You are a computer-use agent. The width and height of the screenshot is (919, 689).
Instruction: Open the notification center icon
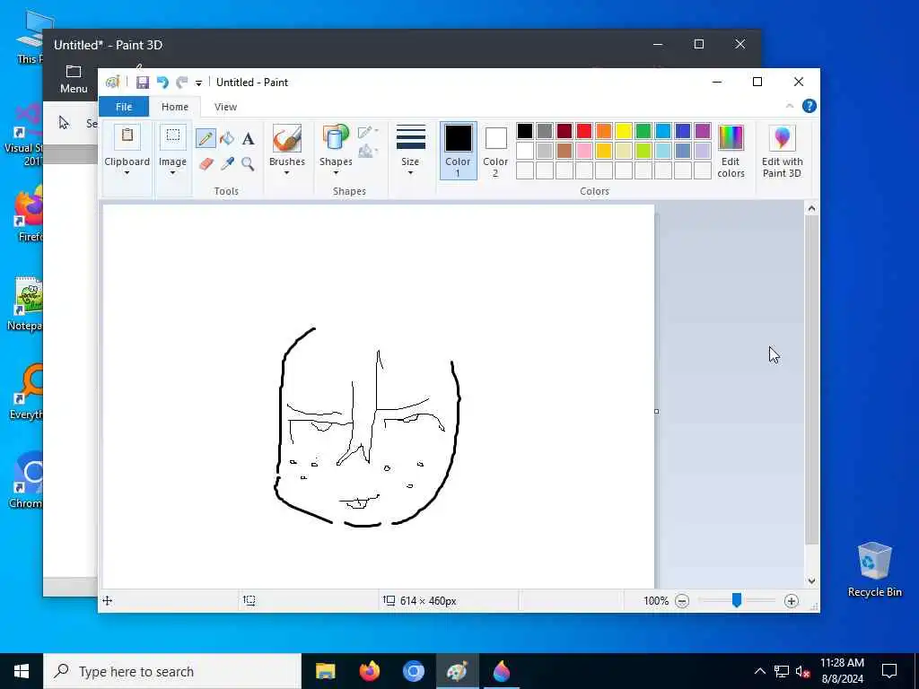(889, 671)
